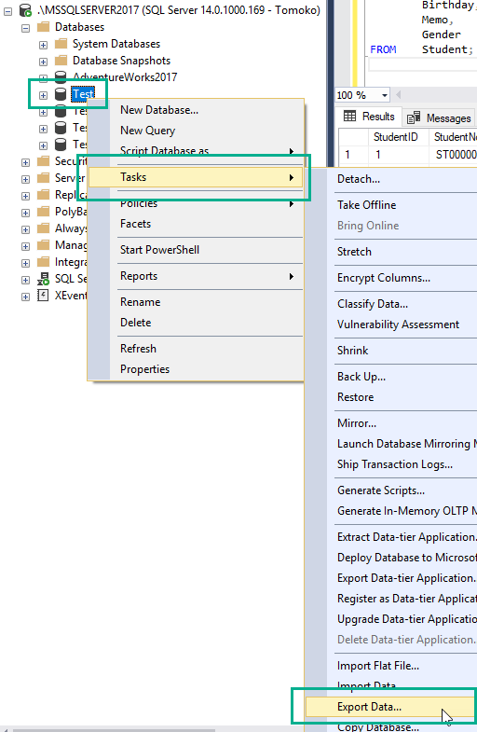Click the Messages tab icon

414,117
